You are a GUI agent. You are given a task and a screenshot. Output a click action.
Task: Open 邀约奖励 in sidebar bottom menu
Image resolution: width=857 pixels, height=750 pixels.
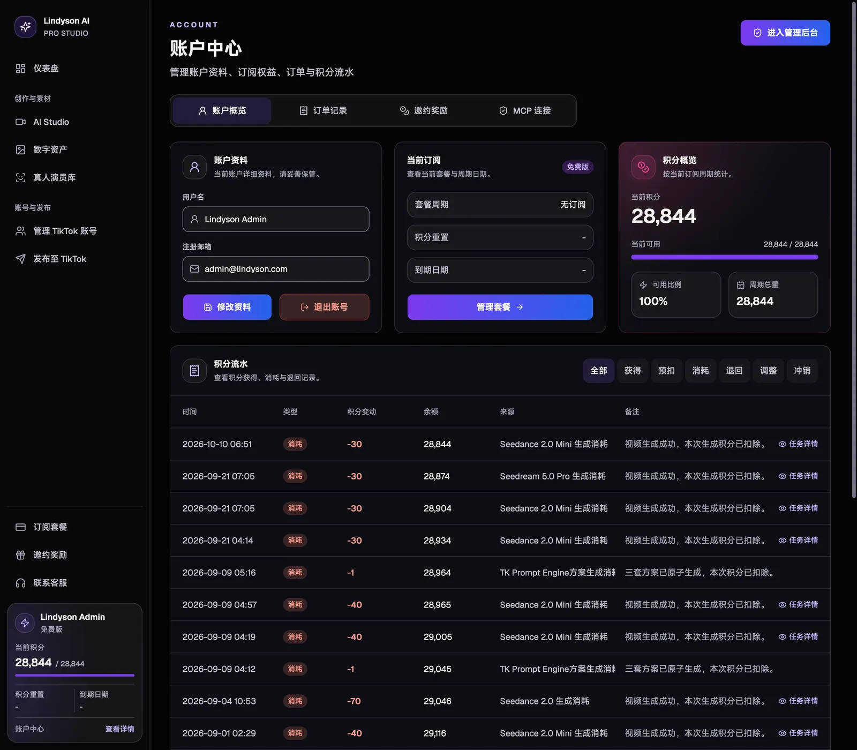[x=75, y=555]
